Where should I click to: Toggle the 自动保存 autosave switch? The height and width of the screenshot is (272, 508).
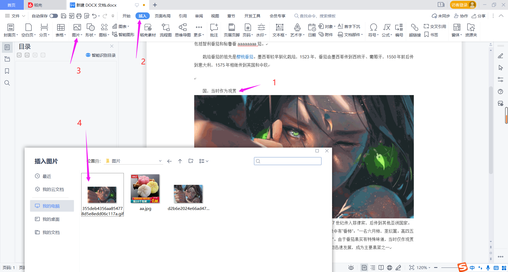(x=53, y=16)
